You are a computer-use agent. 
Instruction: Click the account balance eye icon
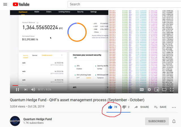click(38, 23)
